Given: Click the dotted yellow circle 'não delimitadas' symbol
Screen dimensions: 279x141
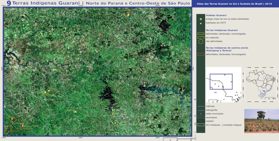Looking at the screenshot, I should 201,42.
